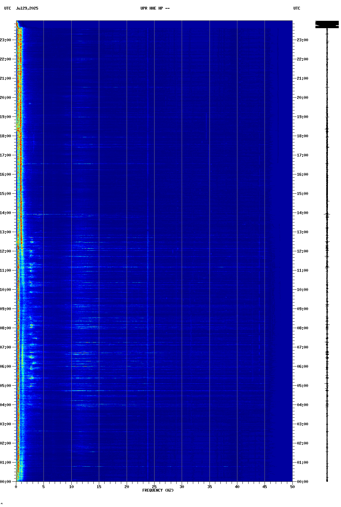This screenshot has width=341, height=507.
Task: Click the 18:00 label on right axis
Action: tap(303, 136)
